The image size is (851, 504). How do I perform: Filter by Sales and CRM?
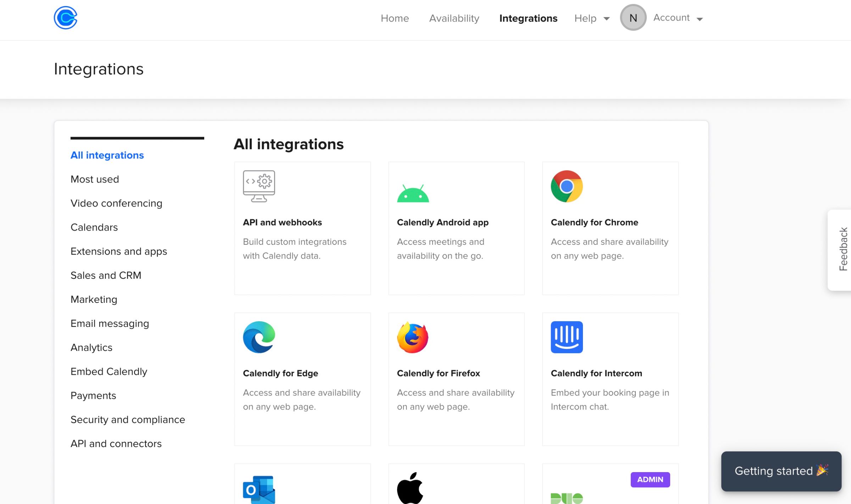coord(106,275)
